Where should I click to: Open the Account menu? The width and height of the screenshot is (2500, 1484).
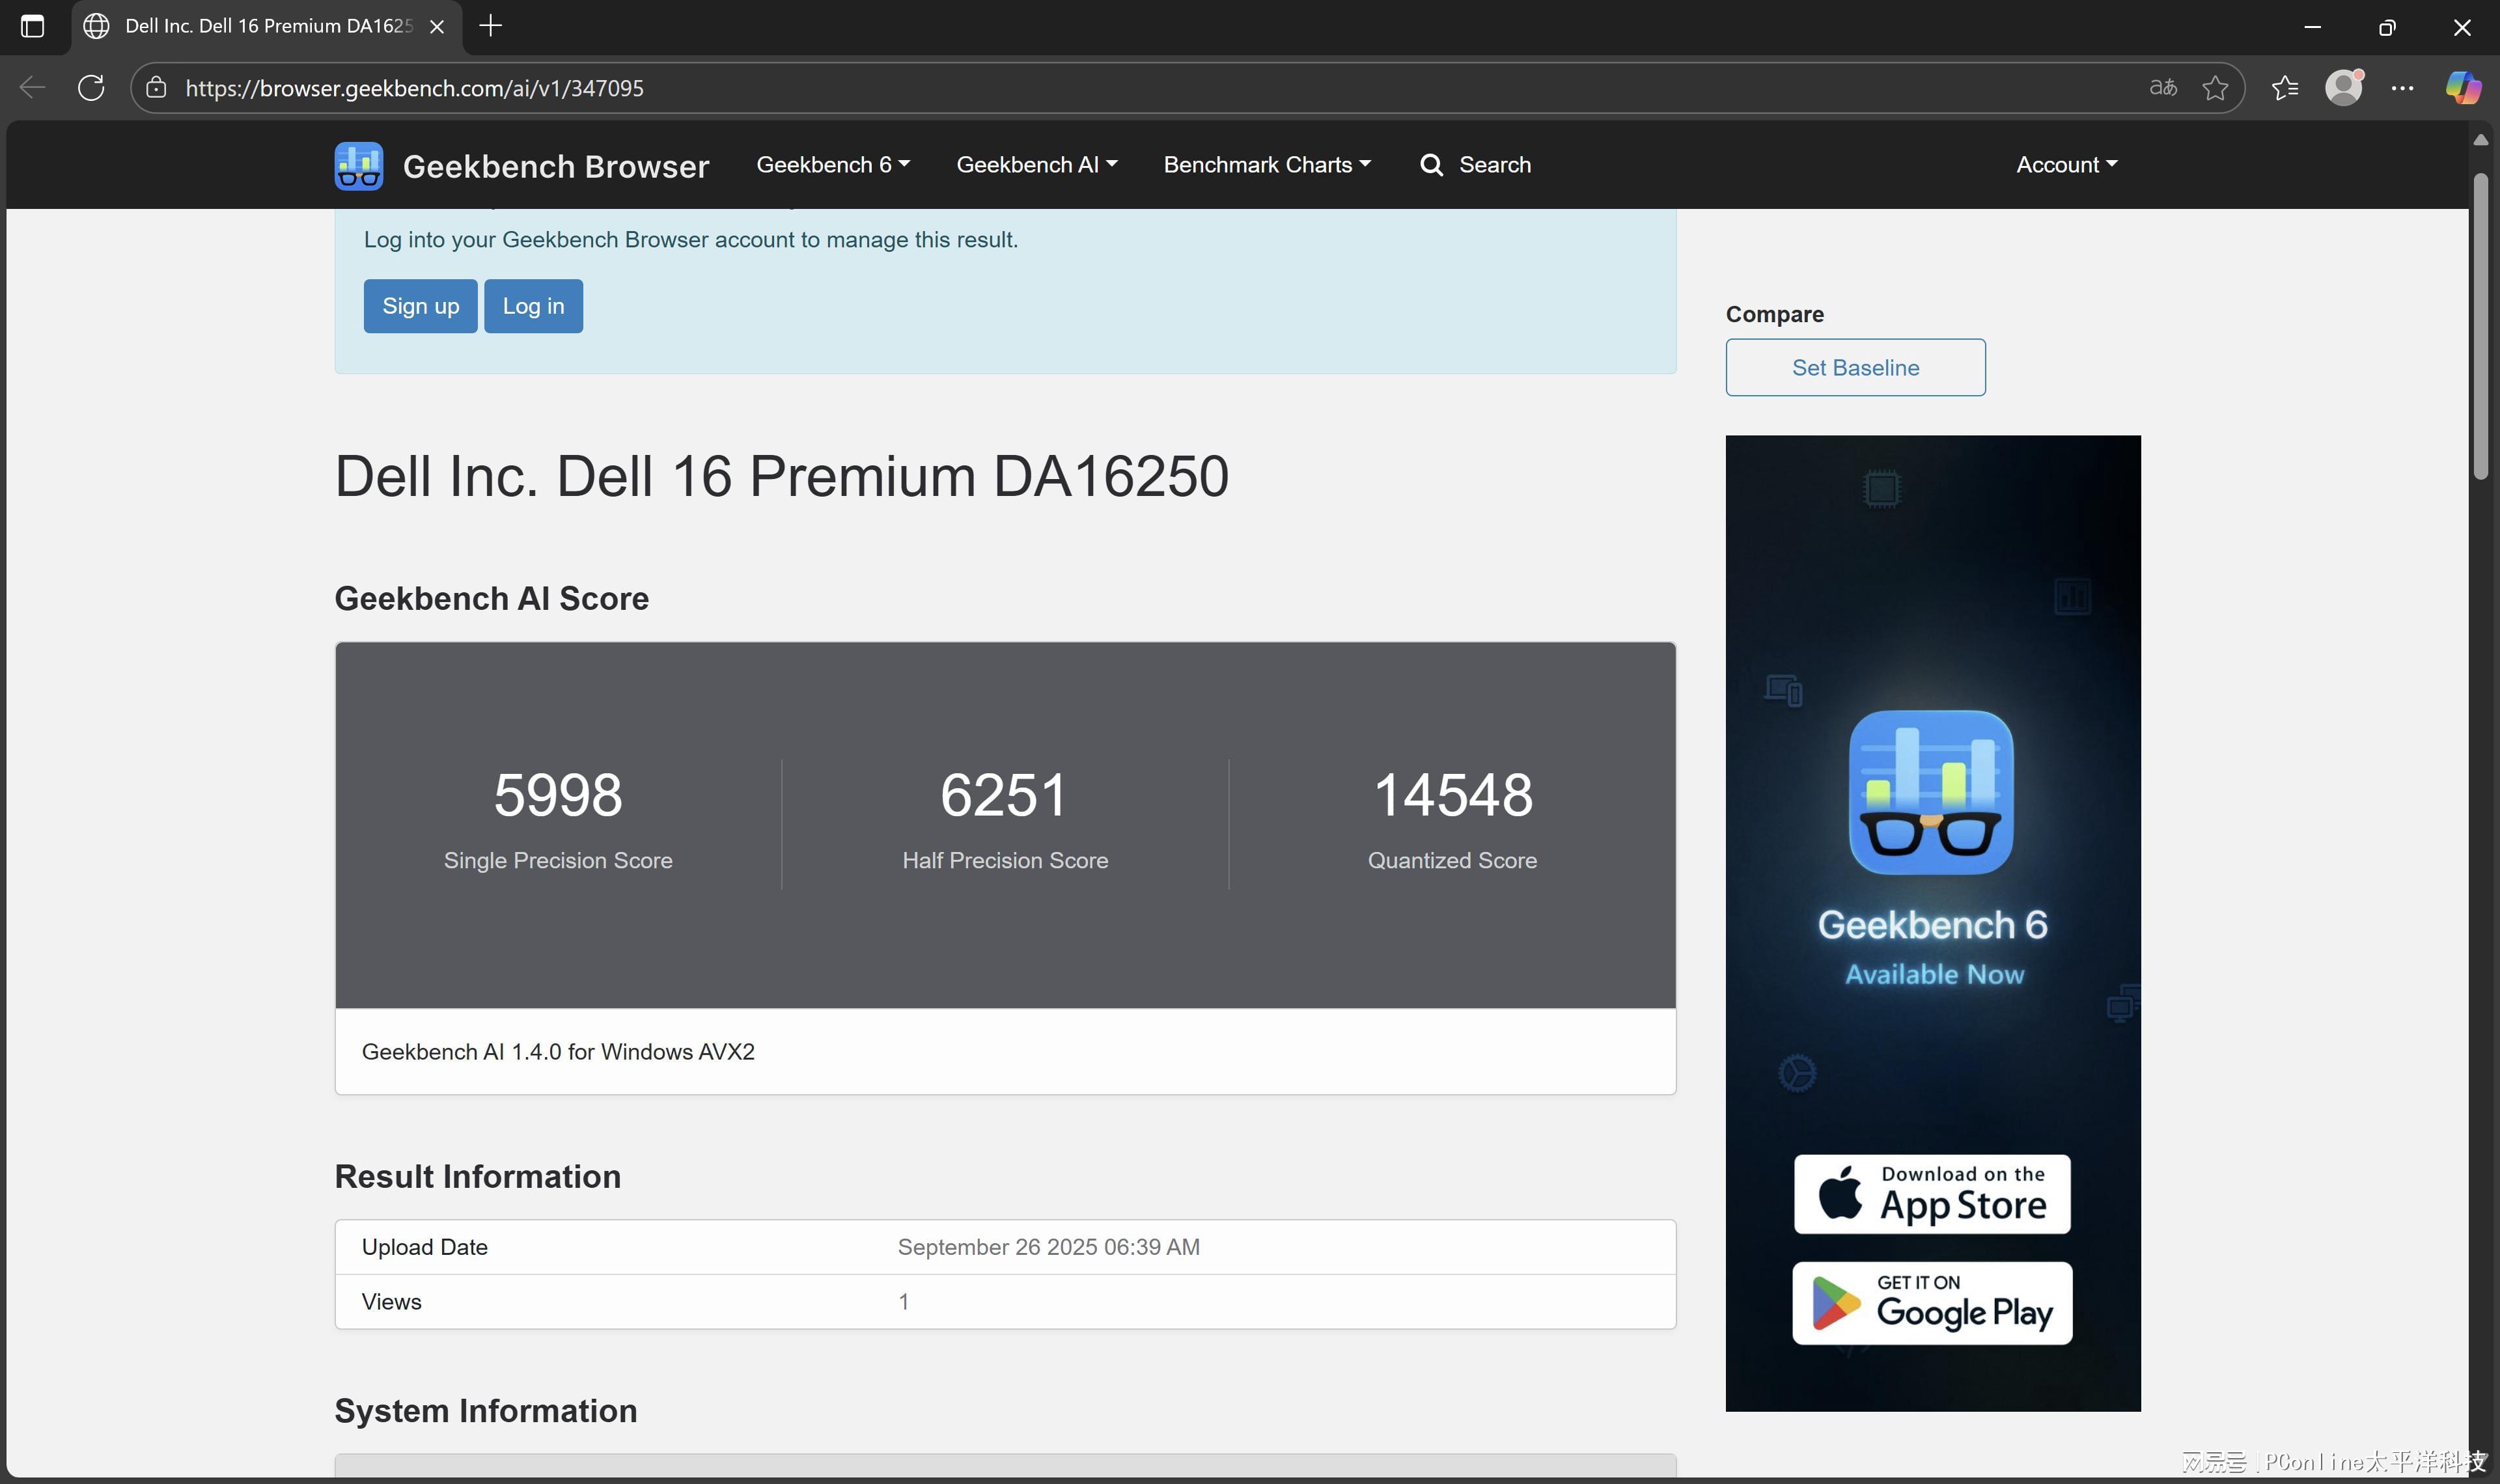(2066, 165)
